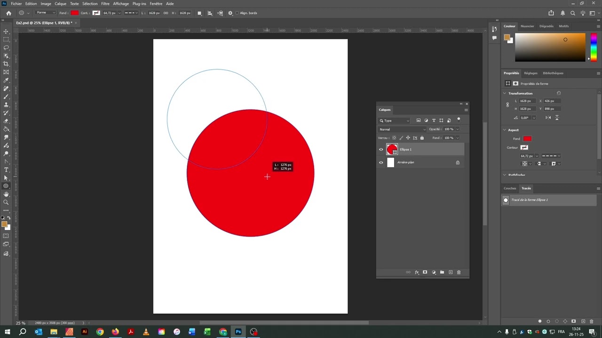
Task: Flip horizontally in Properties Transformation
Action: pyautogui.click(x=548, y=117)
